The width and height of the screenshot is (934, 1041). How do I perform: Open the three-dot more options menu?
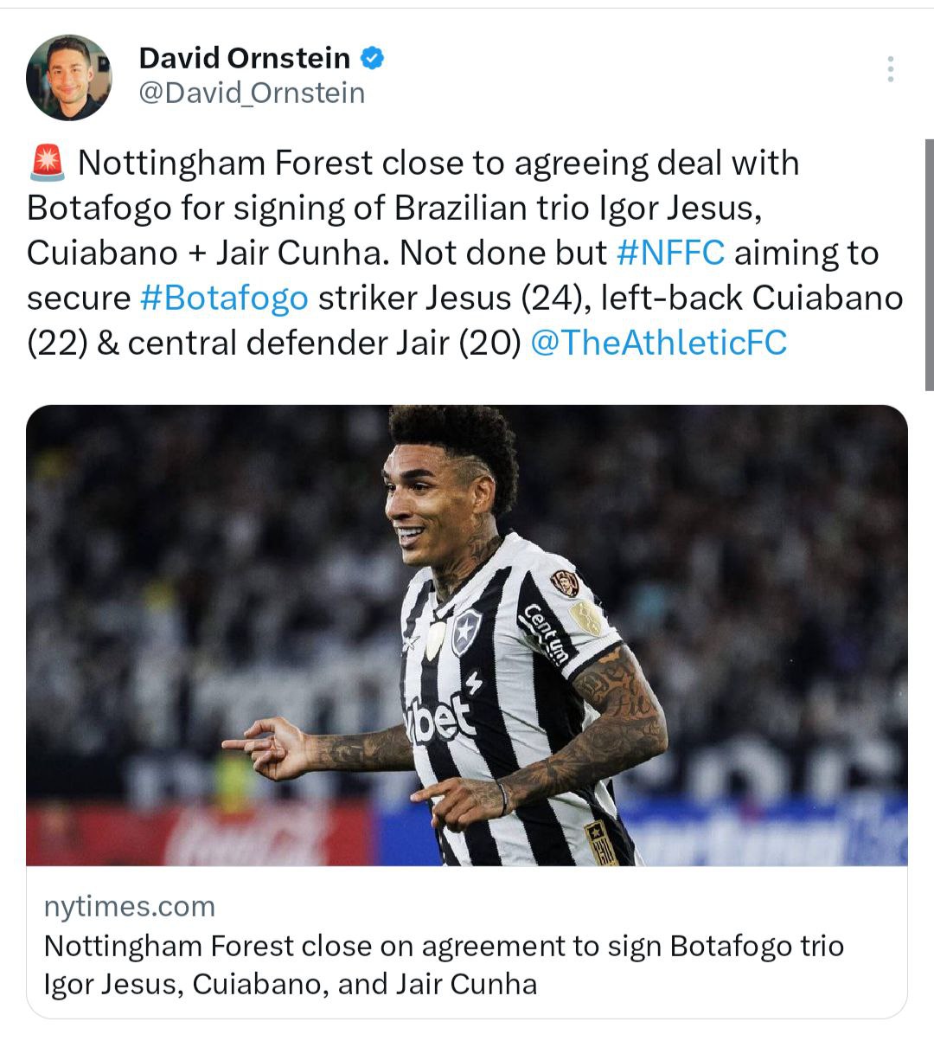pos(891,69)
